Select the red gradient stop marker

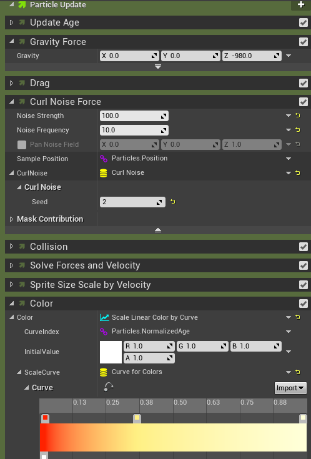coord(45,418)
